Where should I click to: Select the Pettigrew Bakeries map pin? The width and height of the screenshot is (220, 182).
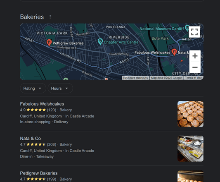point(49,43)
